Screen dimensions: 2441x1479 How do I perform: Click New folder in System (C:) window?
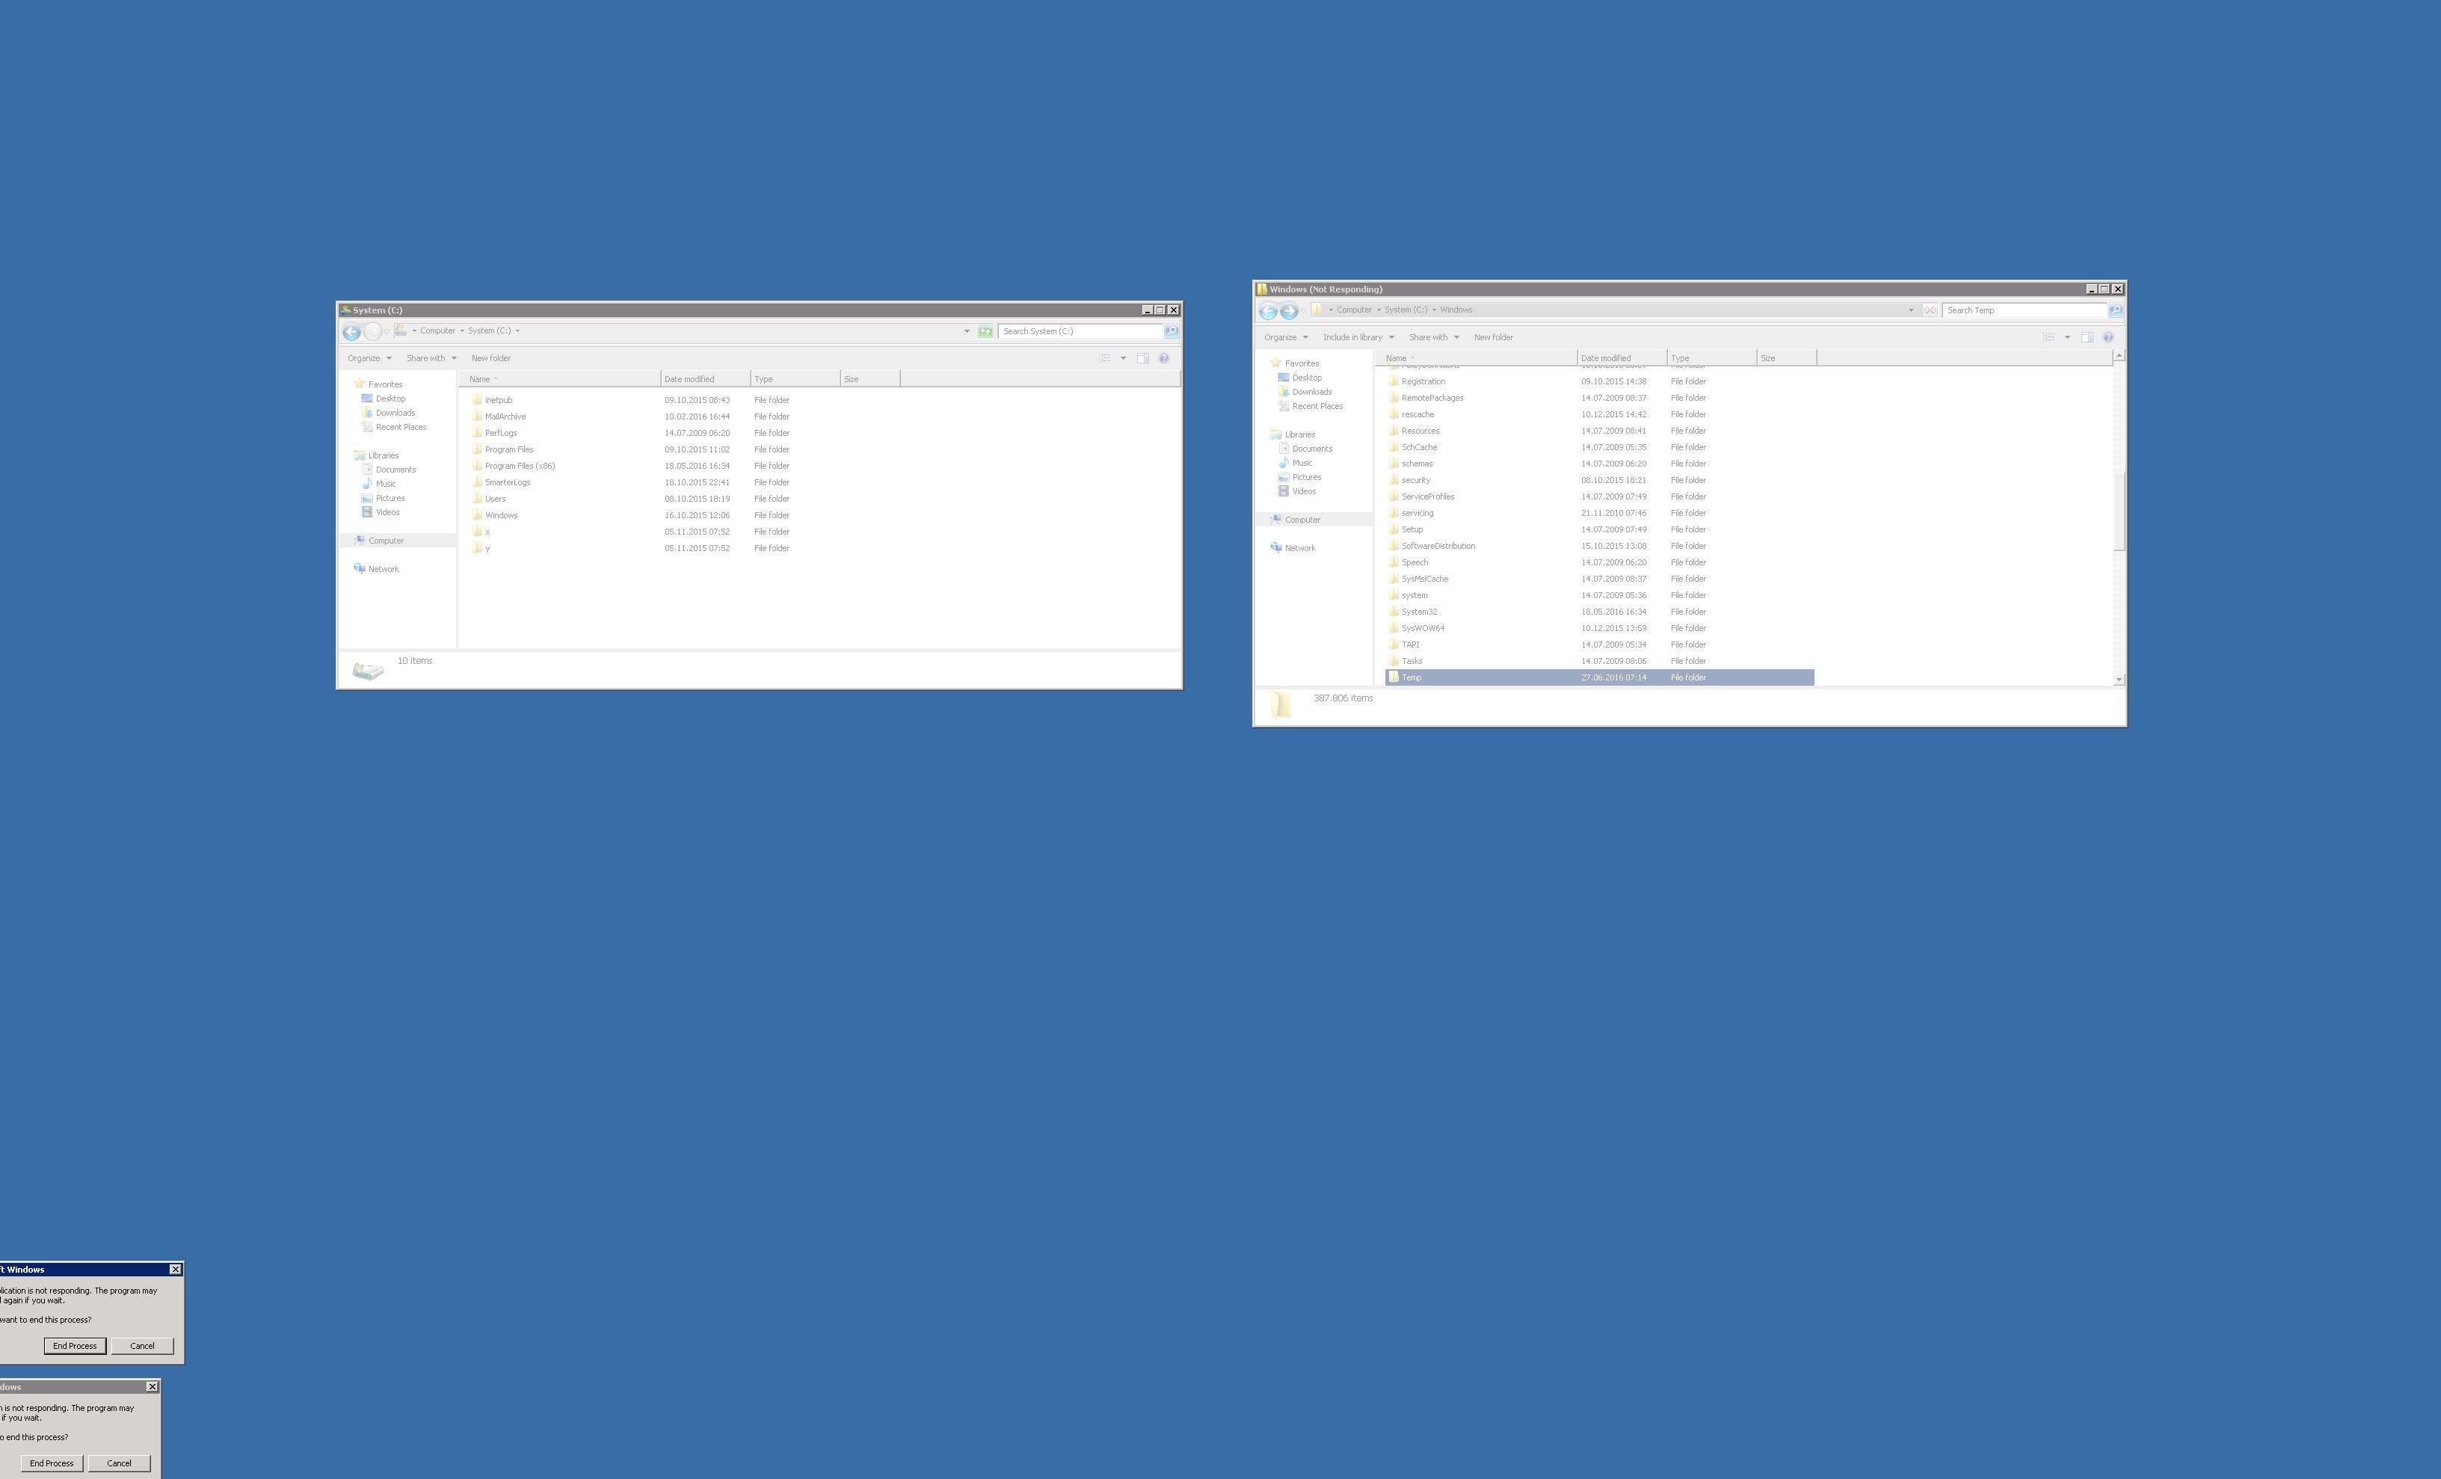tap(490, 359)
